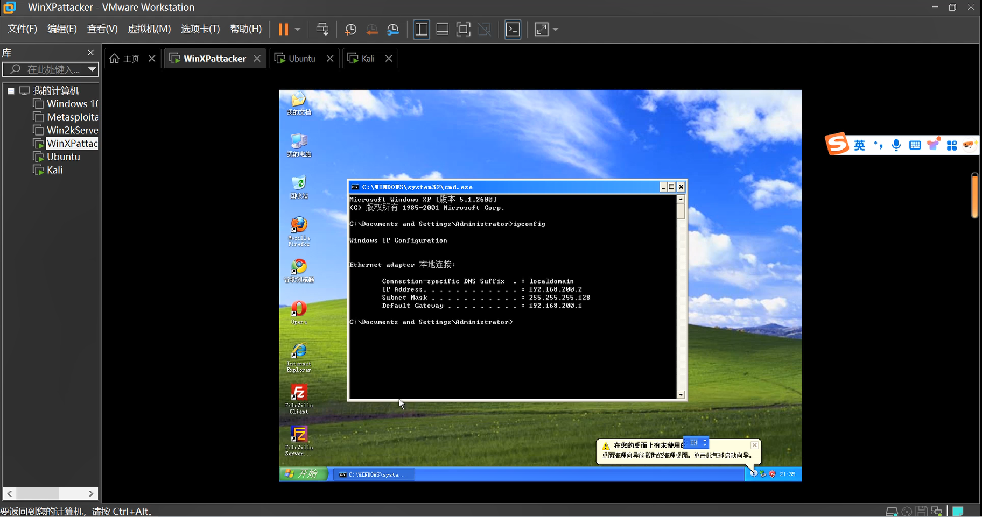Close the Kali tab
This screenshot has height=517, width=982.
pyautogui.click(x=389, y=59)
